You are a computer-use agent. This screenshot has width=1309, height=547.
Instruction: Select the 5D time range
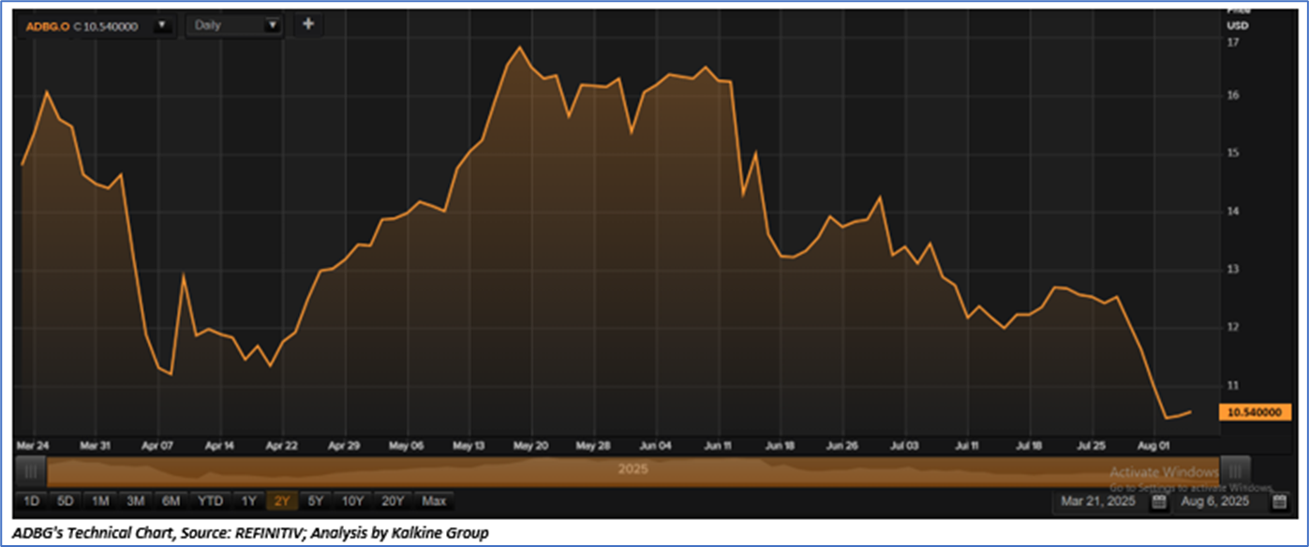point(65,502)
